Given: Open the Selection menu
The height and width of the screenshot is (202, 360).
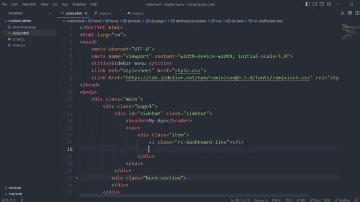Looking at the screenshot, I should [29, 4].
